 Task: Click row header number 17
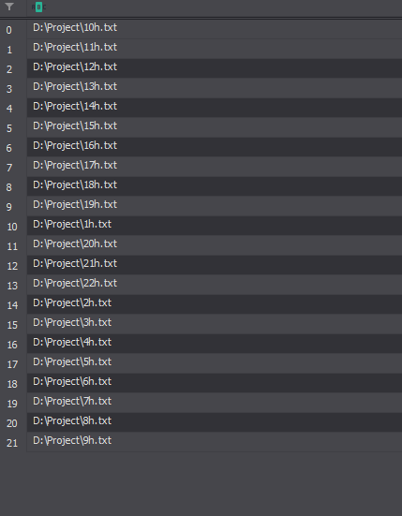[x=12, y=364]
